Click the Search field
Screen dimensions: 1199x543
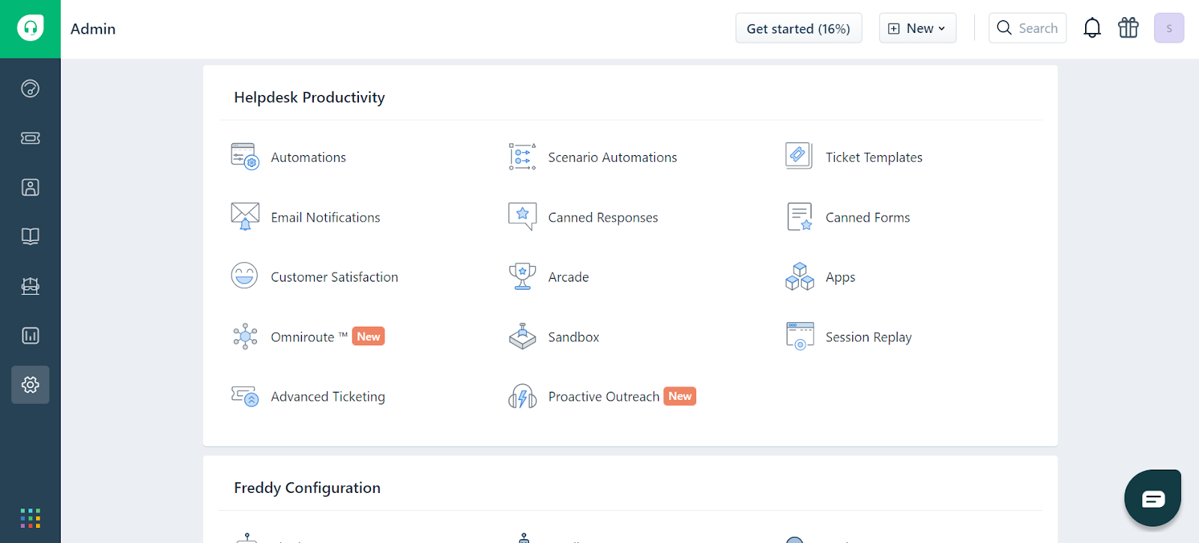pyautogui.click(x=1027, y=28)
